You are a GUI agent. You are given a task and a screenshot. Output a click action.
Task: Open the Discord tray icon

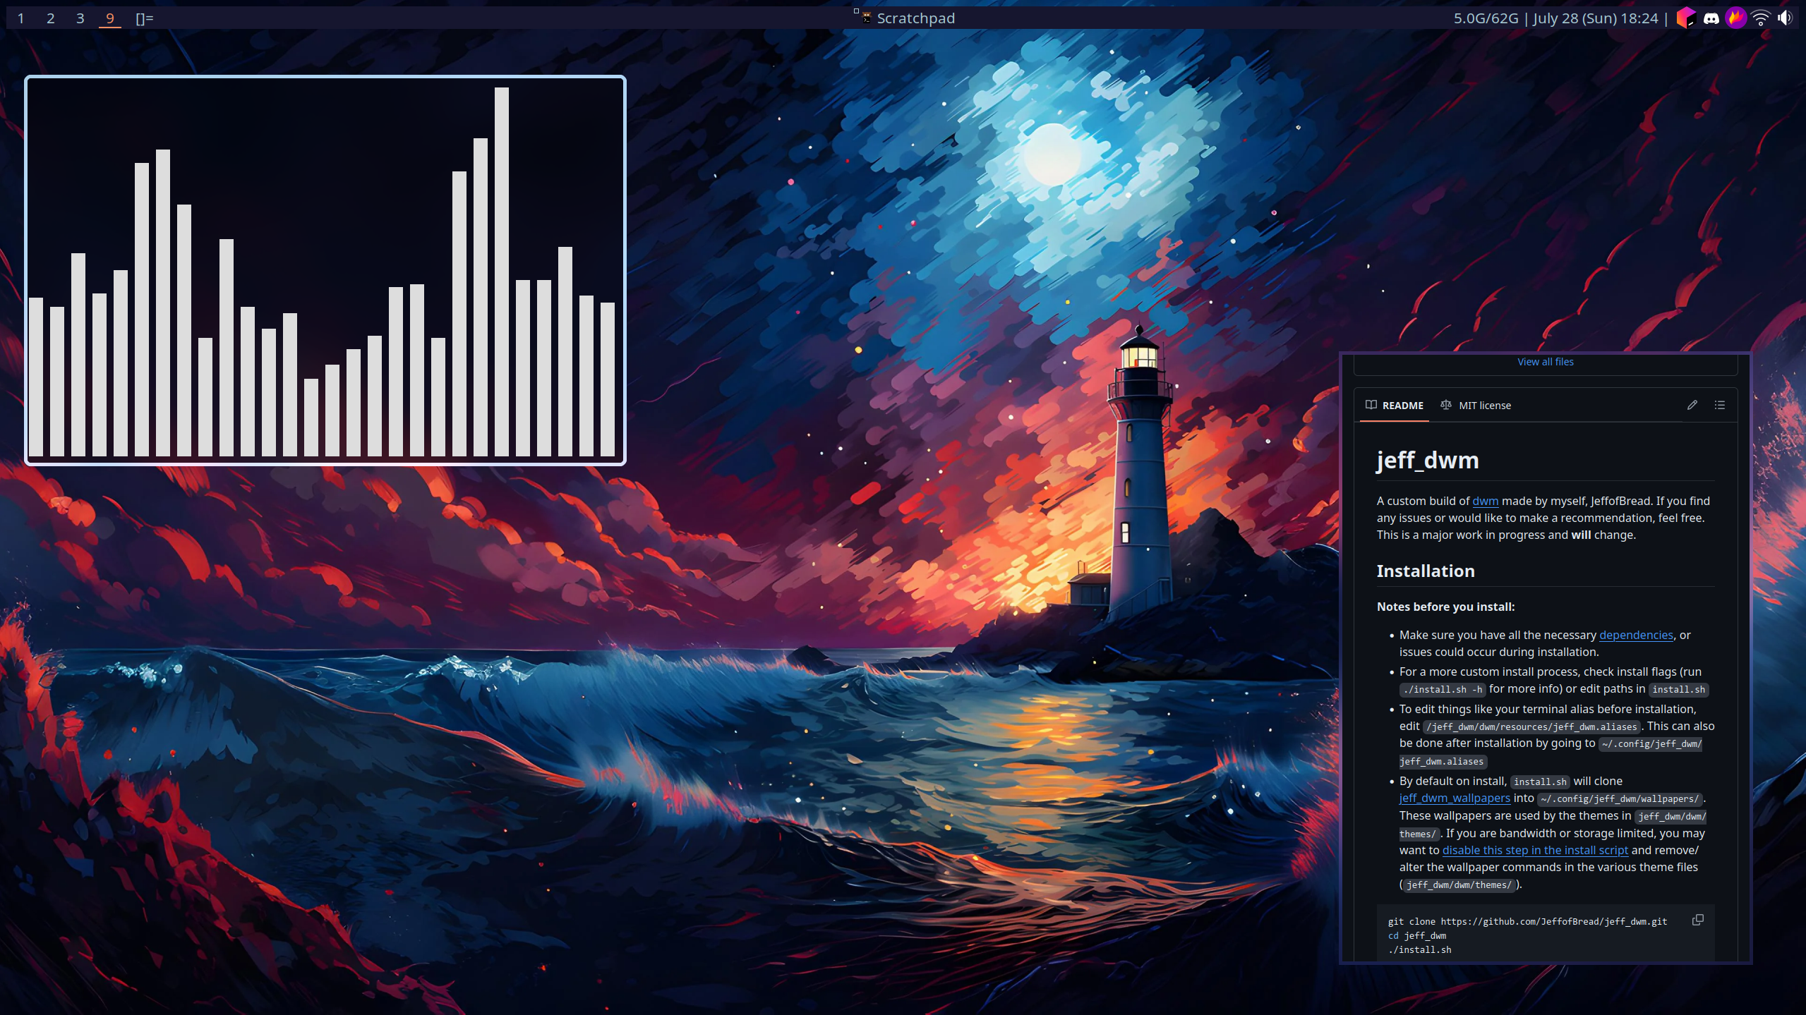(1711, 18)
